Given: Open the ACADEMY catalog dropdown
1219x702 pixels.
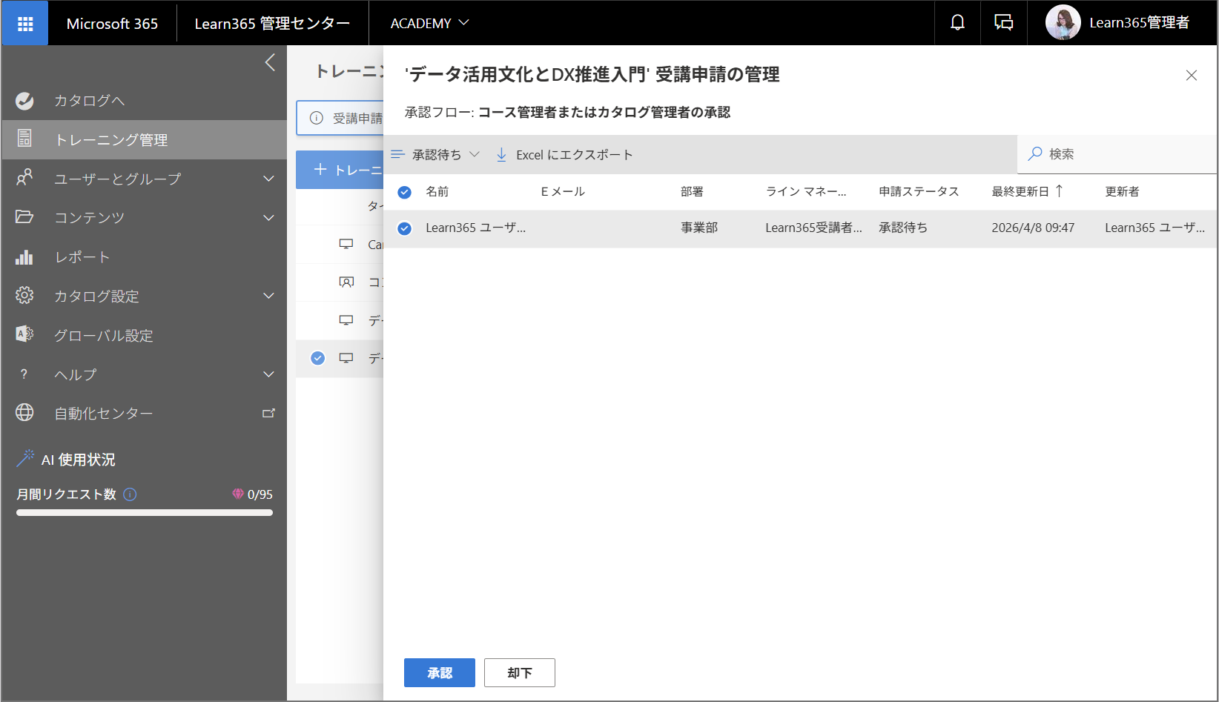Looking at the screenshot, I should click(429, 24).
